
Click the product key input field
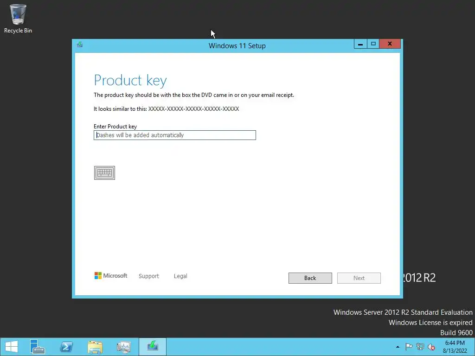pyautogui.click(x=175, y=135)
